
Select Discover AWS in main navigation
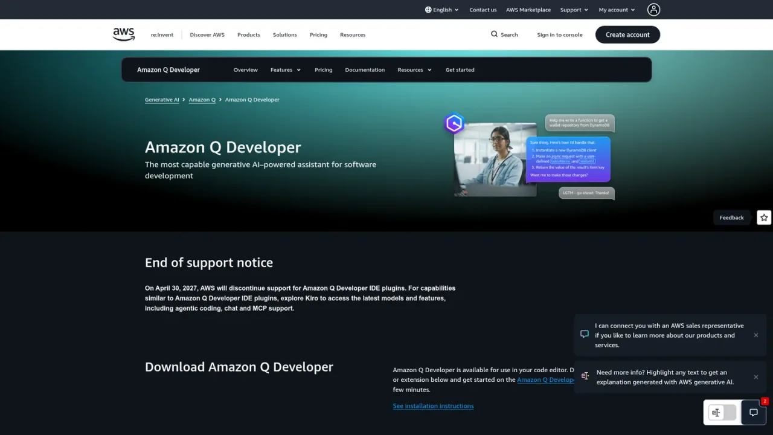(207, 34)
